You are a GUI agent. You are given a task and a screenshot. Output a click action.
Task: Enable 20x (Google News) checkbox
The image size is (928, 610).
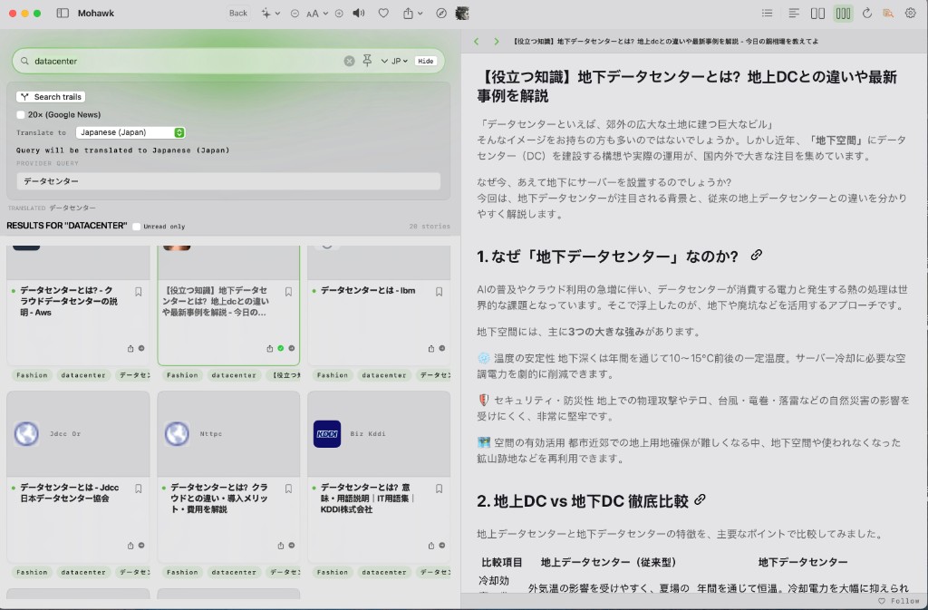click(21, 115)
